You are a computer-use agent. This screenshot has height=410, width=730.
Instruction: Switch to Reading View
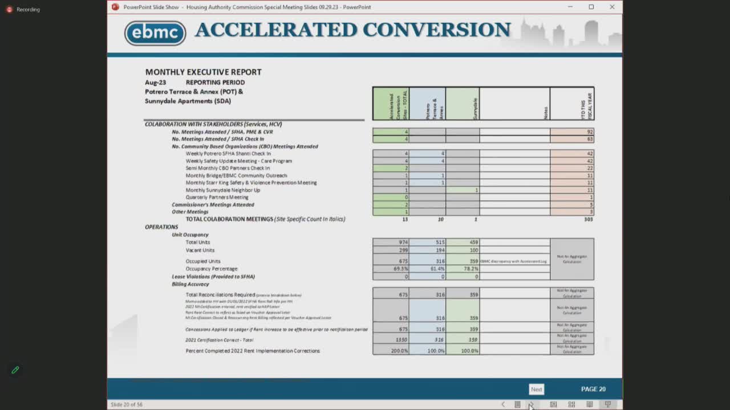(x=590, y=404)
